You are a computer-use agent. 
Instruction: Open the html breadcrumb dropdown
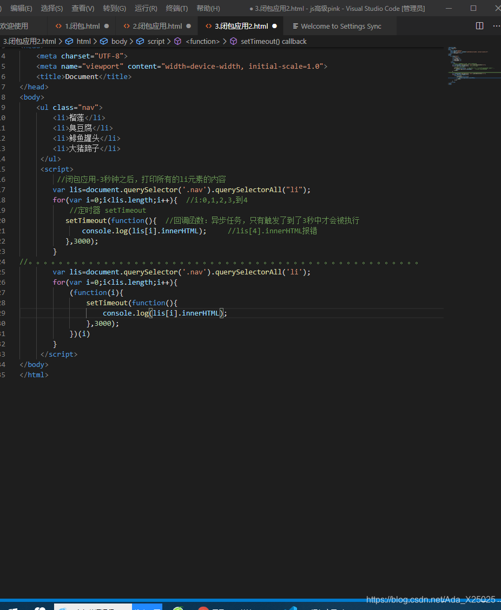point(84,41)
